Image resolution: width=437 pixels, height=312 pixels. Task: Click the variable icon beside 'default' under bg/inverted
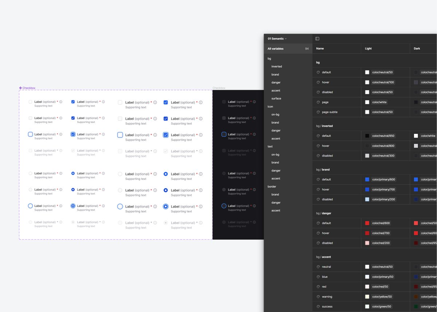pyautogui.click(x=318, y=136)
